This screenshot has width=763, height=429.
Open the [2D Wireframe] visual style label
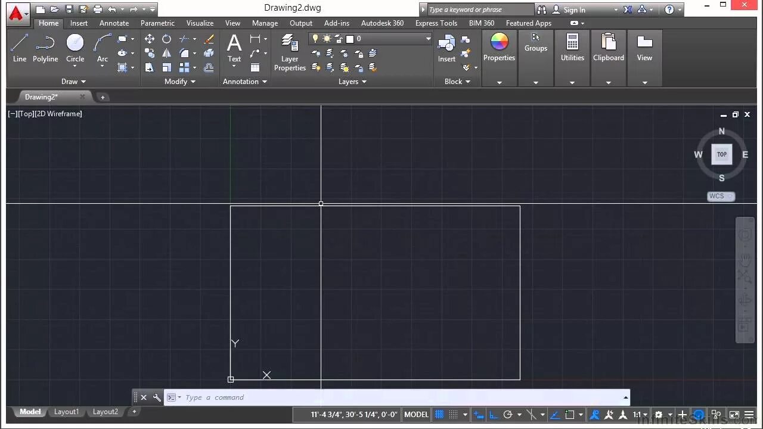tap(58, 114)
